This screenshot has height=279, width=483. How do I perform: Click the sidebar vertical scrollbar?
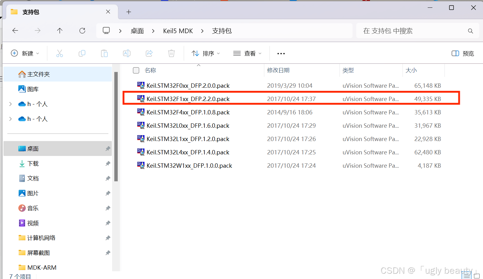tap(116, 126)
